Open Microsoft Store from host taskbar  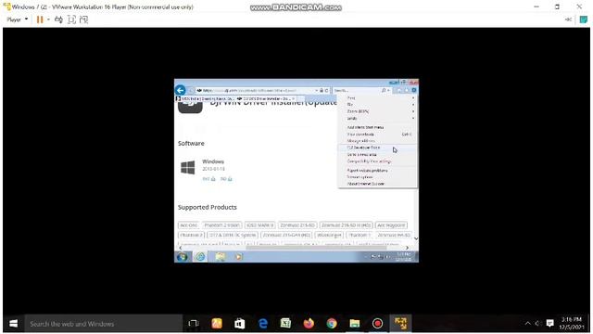[240, 324]
